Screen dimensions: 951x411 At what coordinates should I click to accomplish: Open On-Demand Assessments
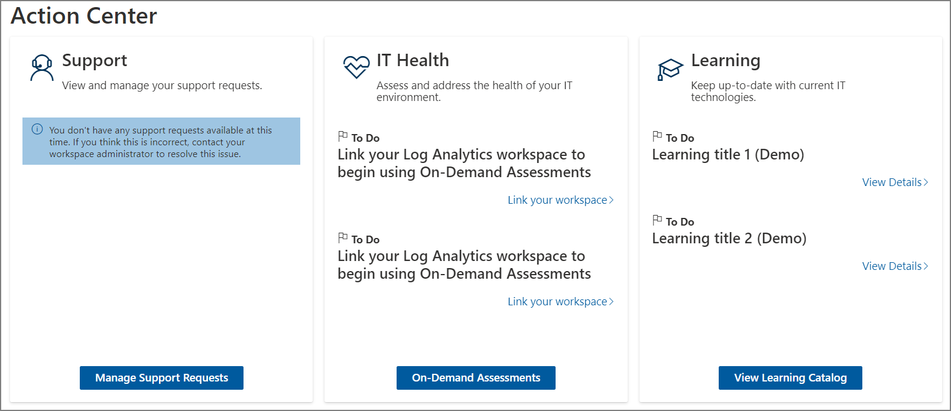tap(476, 378)
